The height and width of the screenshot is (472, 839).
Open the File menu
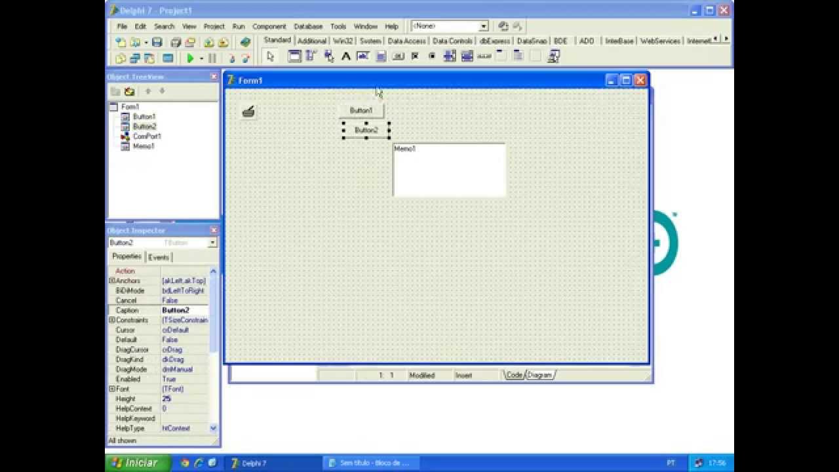122,26
